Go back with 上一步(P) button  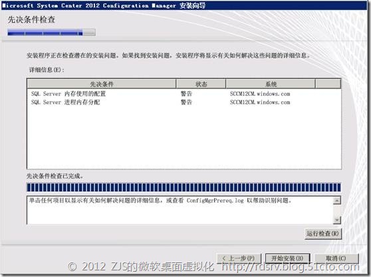(x=239, y=258)
